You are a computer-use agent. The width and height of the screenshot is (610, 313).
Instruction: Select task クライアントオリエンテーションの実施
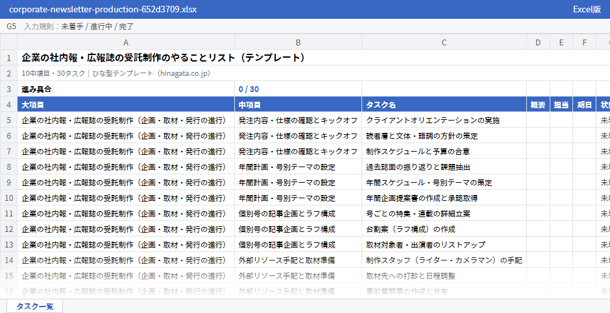tap(444, 120)
